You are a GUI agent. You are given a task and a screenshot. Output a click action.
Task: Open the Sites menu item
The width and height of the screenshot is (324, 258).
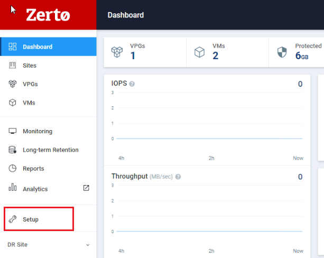pyautogui.click(x=30, y=66)
